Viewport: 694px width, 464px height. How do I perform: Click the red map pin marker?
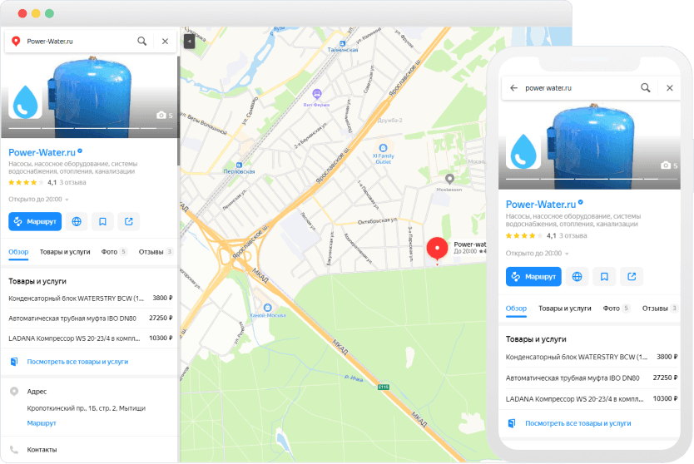(x=437, y=248)
